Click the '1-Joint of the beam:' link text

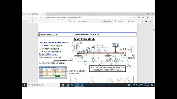click(x=48, y=54)
